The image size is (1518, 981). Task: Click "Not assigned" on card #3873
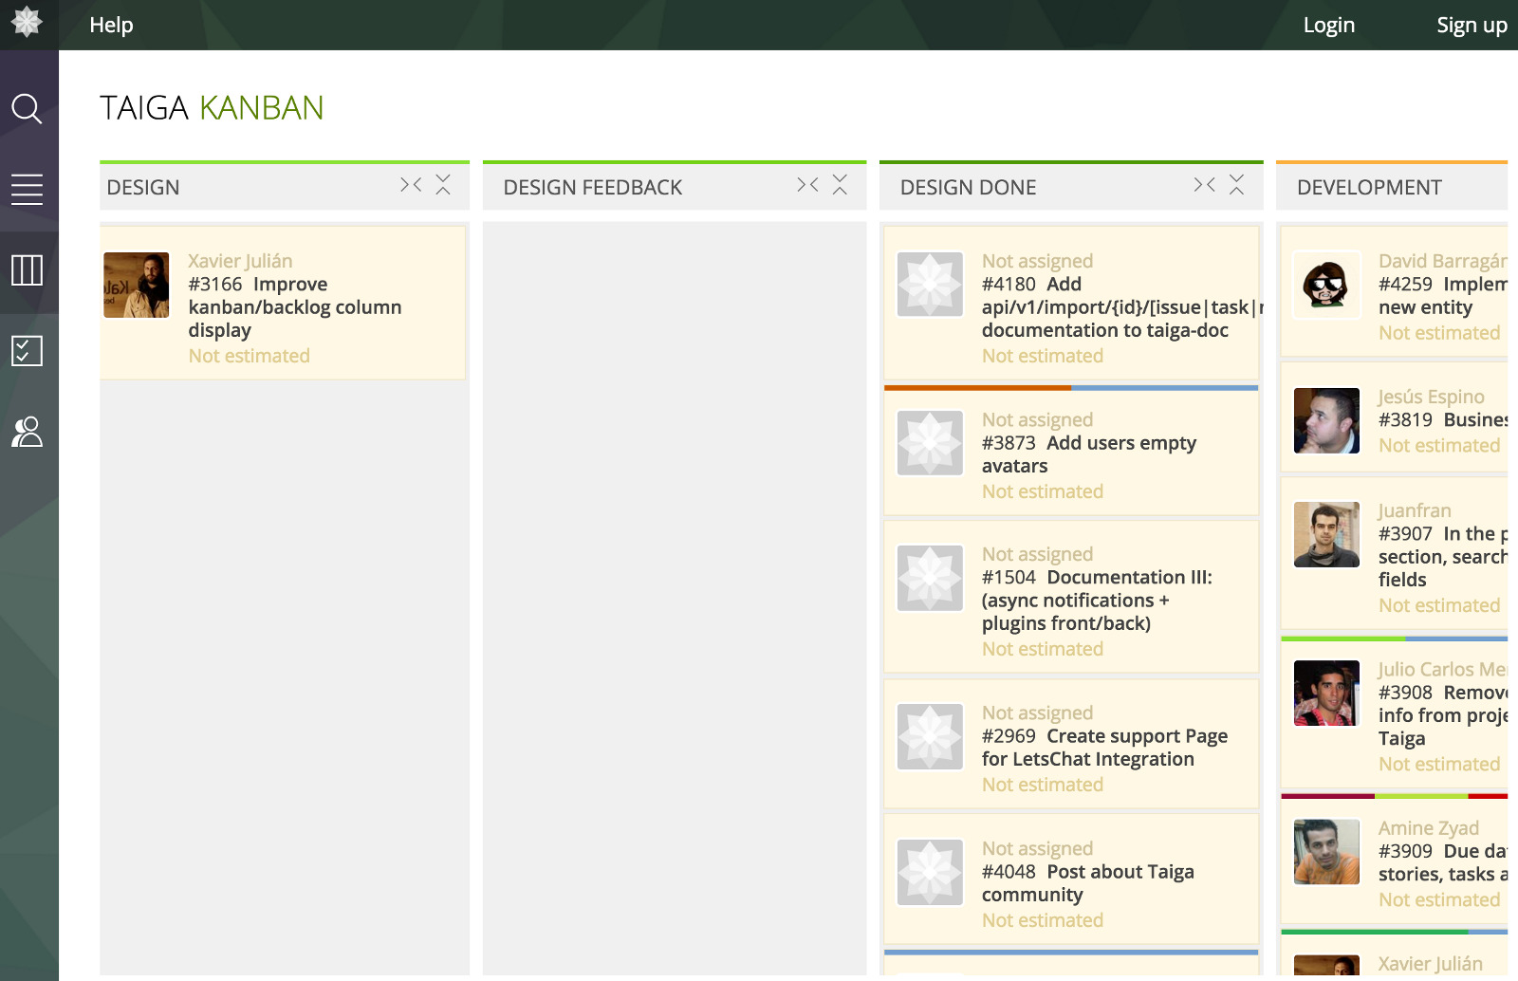point(1037,419)
